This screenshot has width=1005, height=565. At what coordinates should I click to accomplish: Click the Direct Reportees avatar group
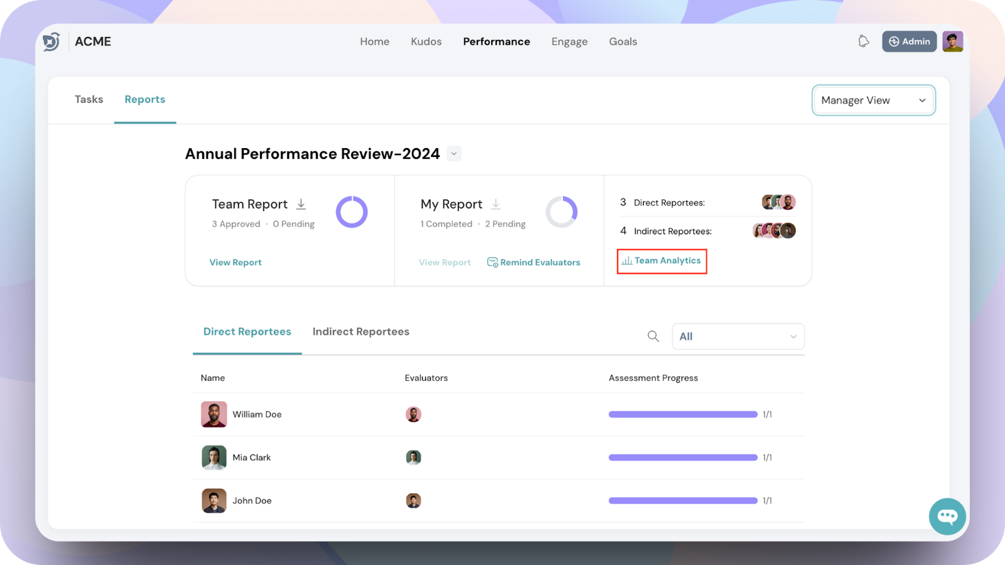(779, 202)
